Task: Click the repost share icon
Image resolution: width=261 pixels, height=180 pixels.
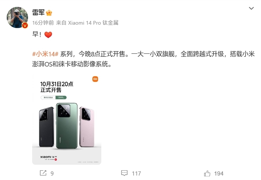Action: (43, 173)
